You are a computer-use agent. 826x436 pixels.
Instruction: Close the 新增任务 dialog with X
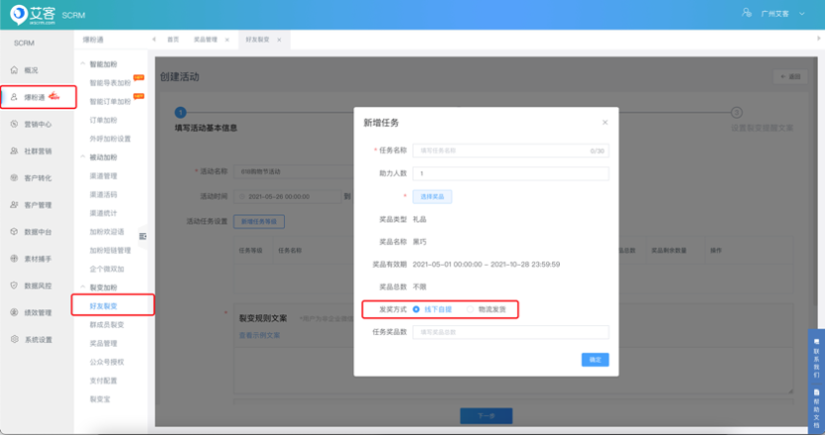(x=605, y=122)
